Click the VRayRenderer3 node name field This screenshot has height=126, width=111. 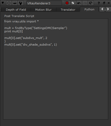[44, 3]
